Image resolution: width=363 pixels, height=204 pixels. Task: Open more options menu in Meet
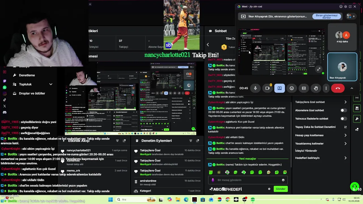pos(326,88)
